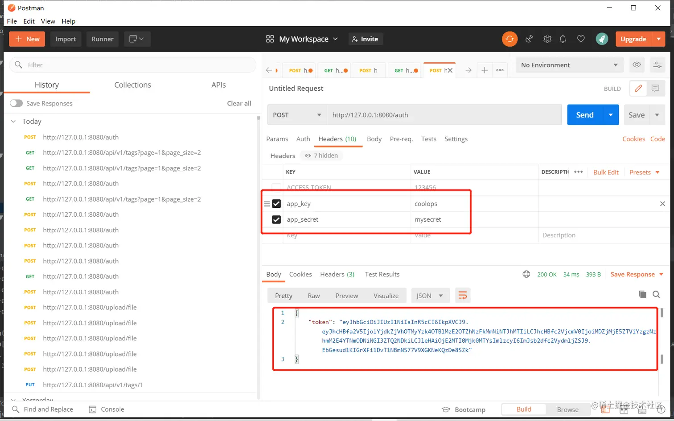This screenshot has width=674, height=421.
Task: Click the edit pencil icon near BUILD
Action: (x=638, y=88)
